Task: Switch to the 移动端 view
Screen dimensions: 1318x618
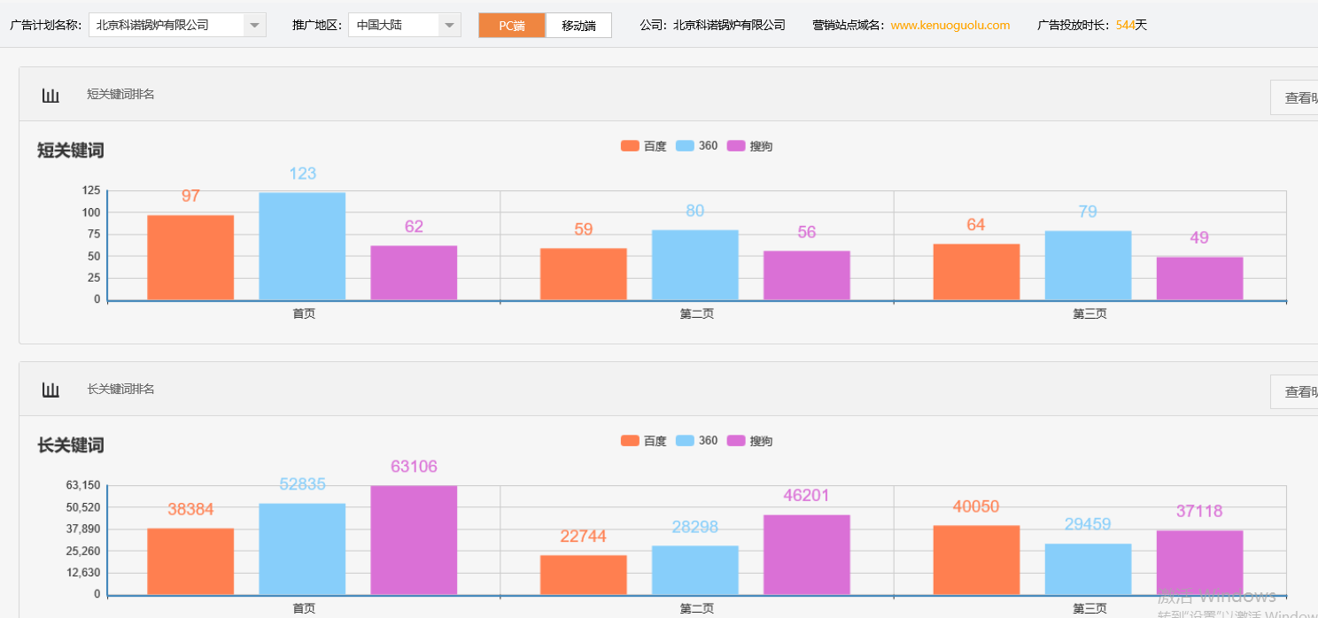Action: [x=578, y=25]
